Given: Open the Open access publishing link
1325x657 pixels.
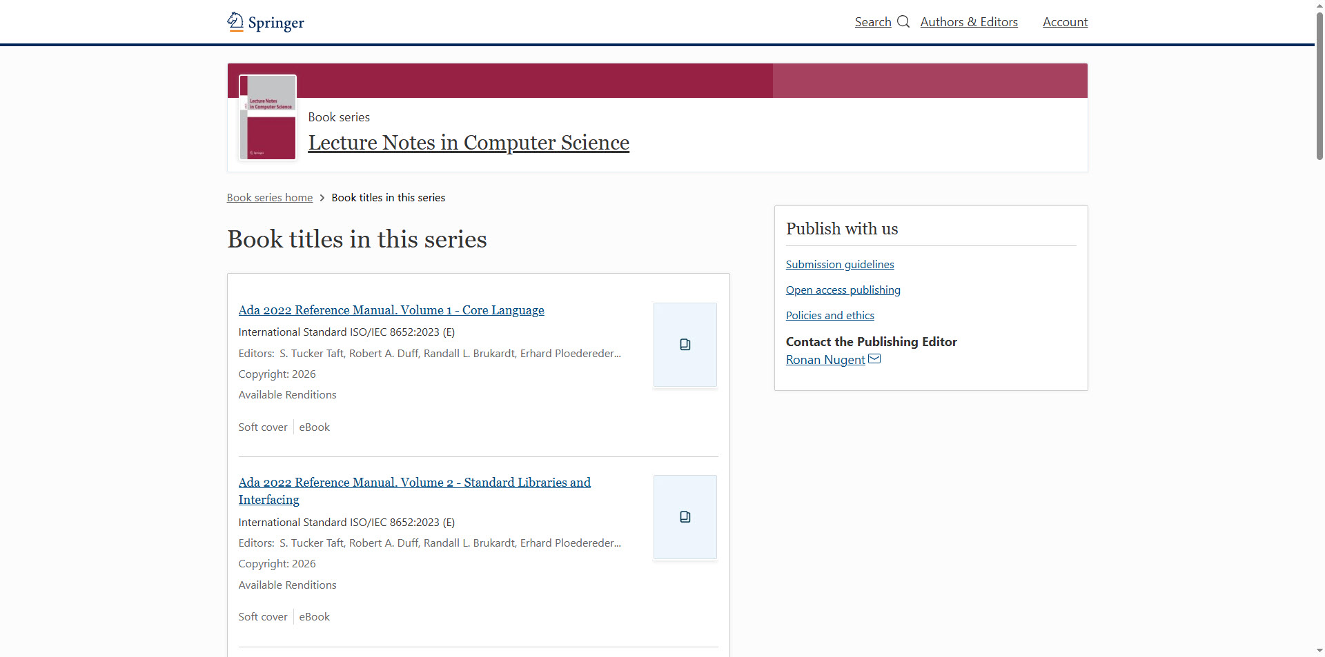Looking at the screenshot, I should (843, 290).
